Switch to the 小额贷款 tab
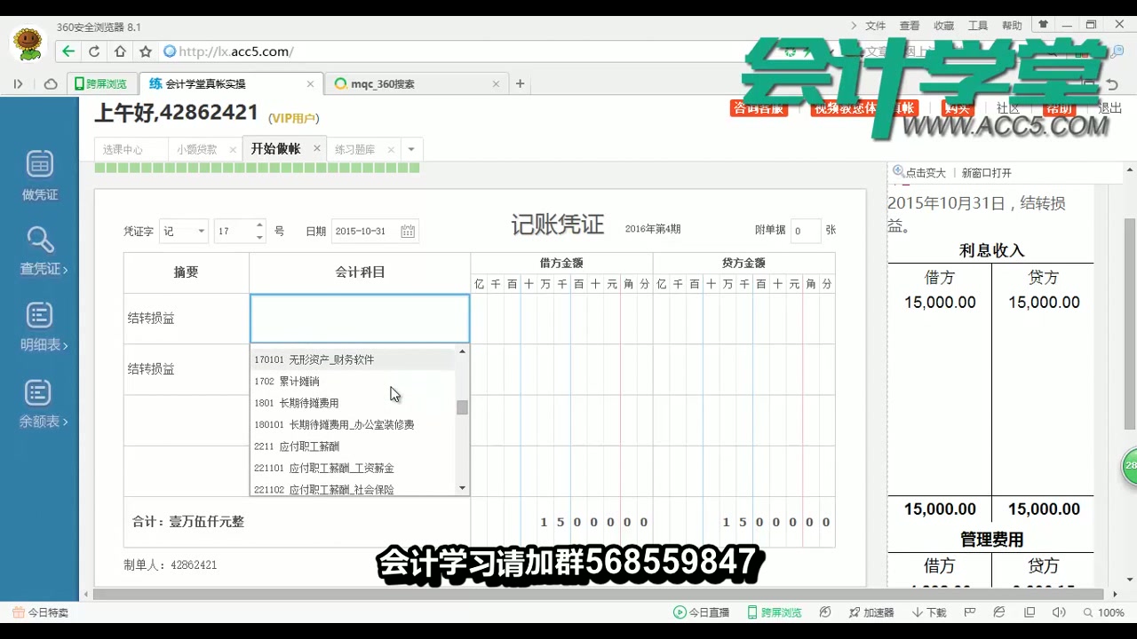 (x=196, y=149)
